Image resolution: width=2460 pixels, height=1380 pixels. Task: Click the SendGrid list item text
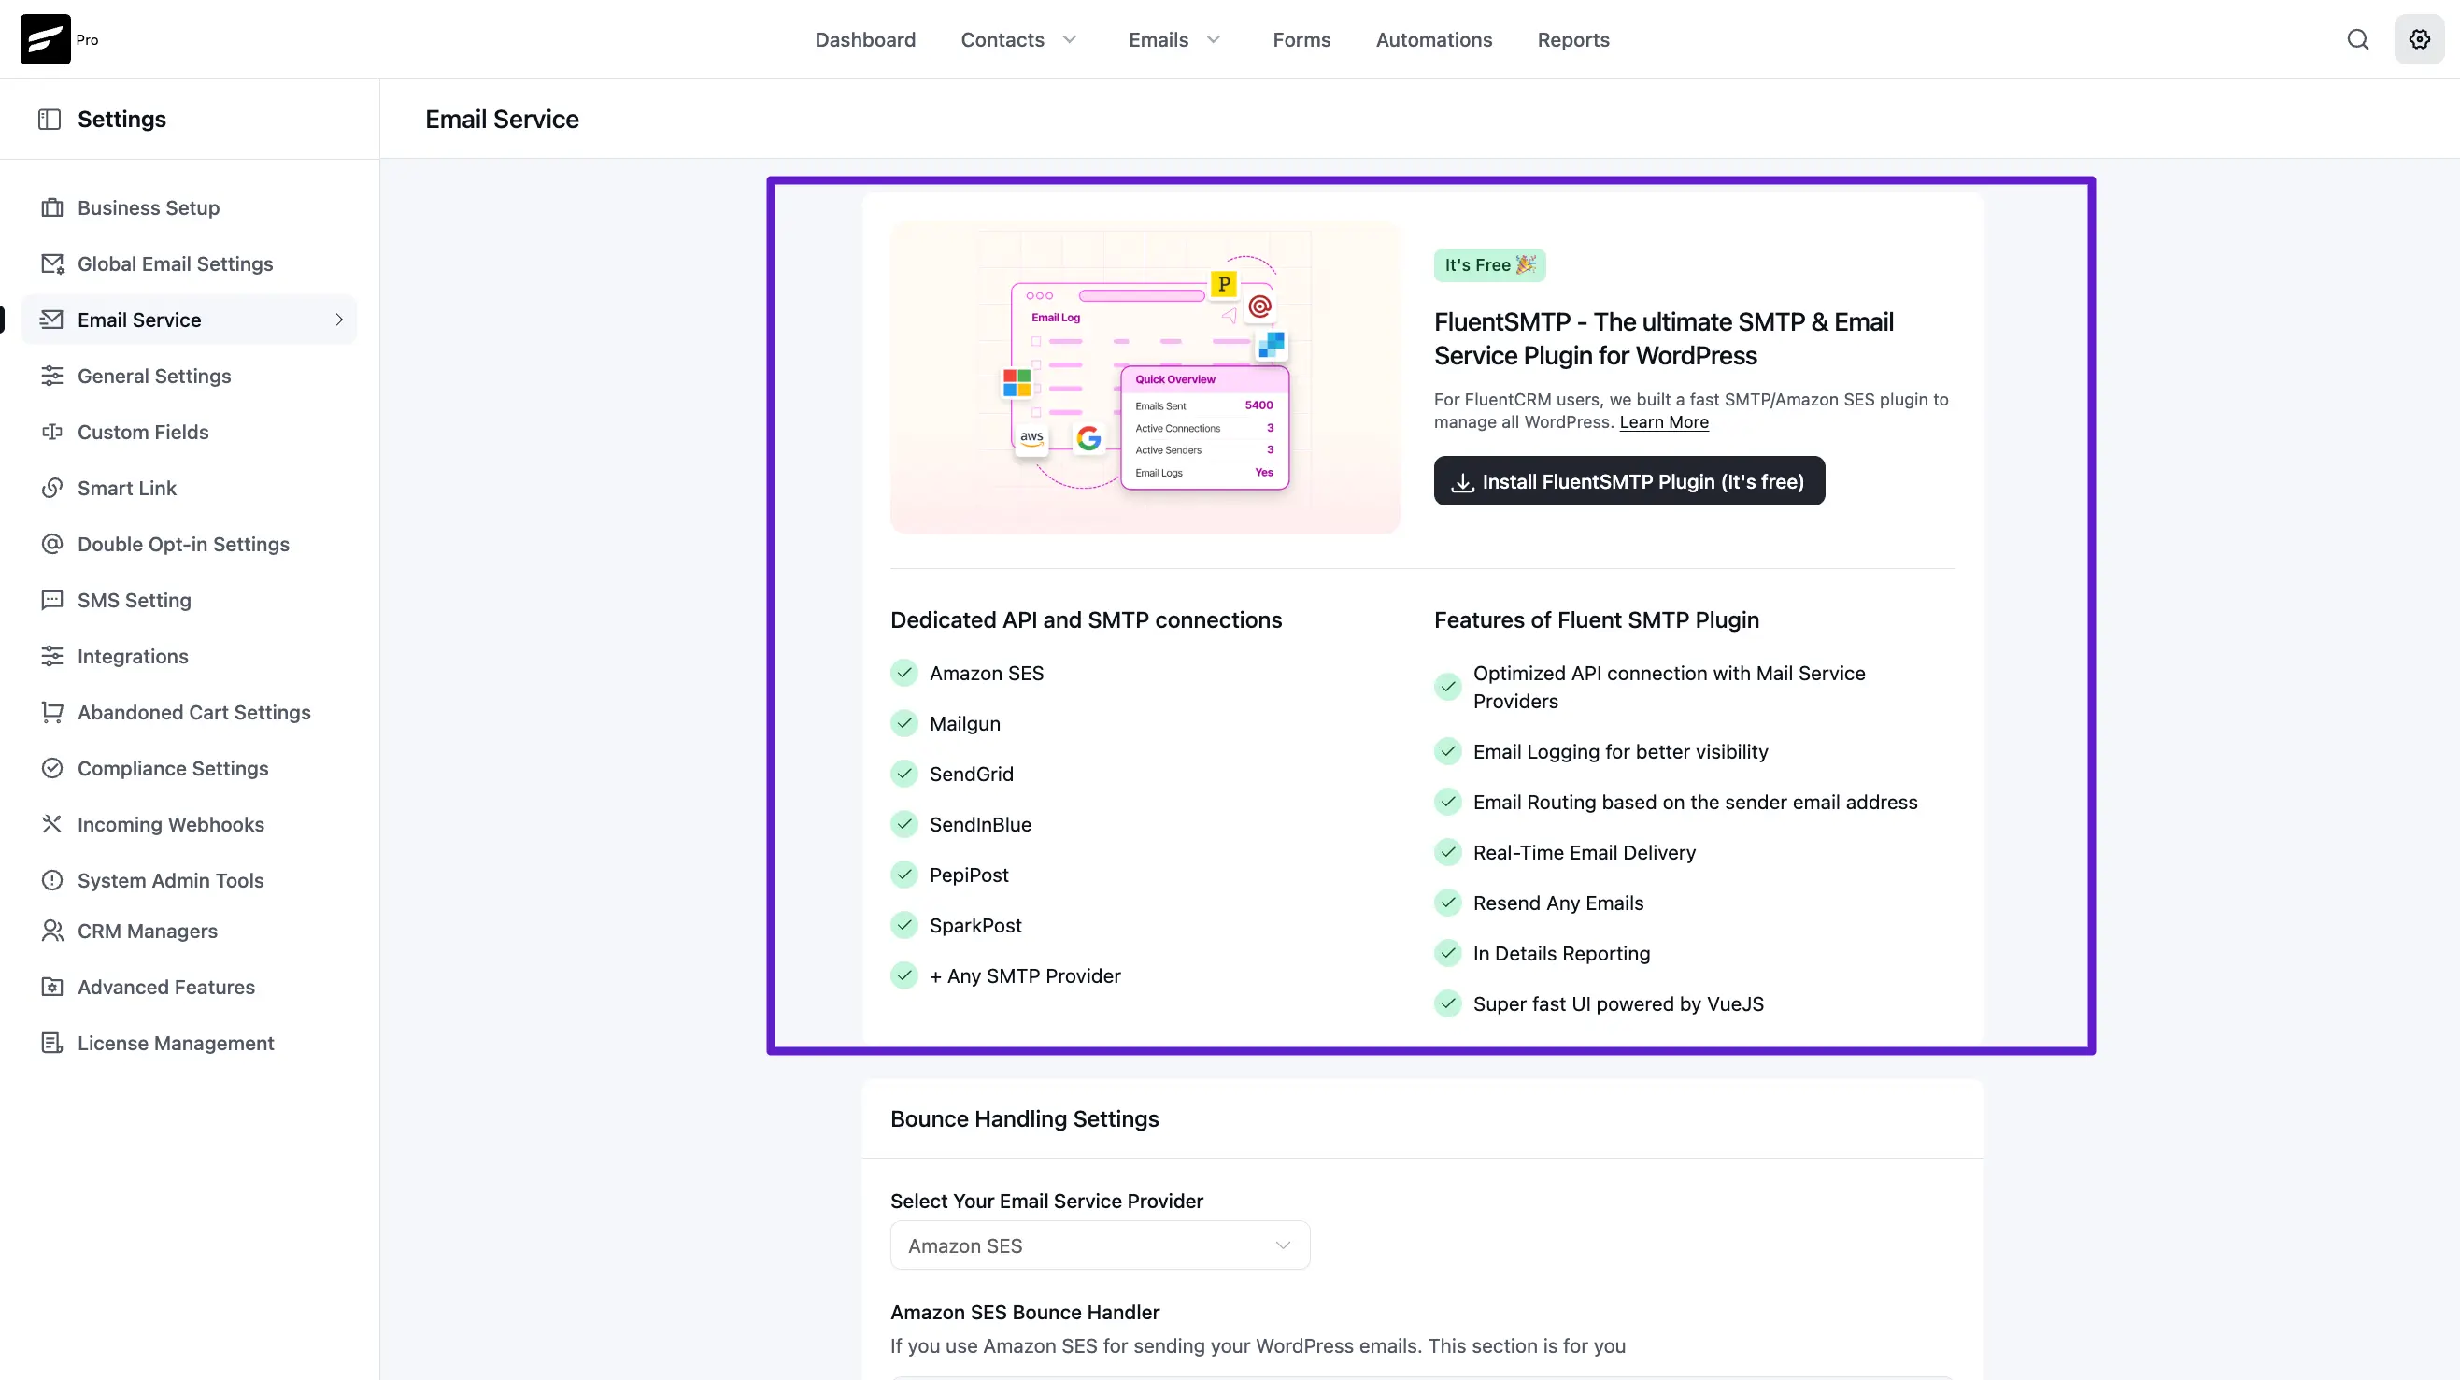click(972, 775)
